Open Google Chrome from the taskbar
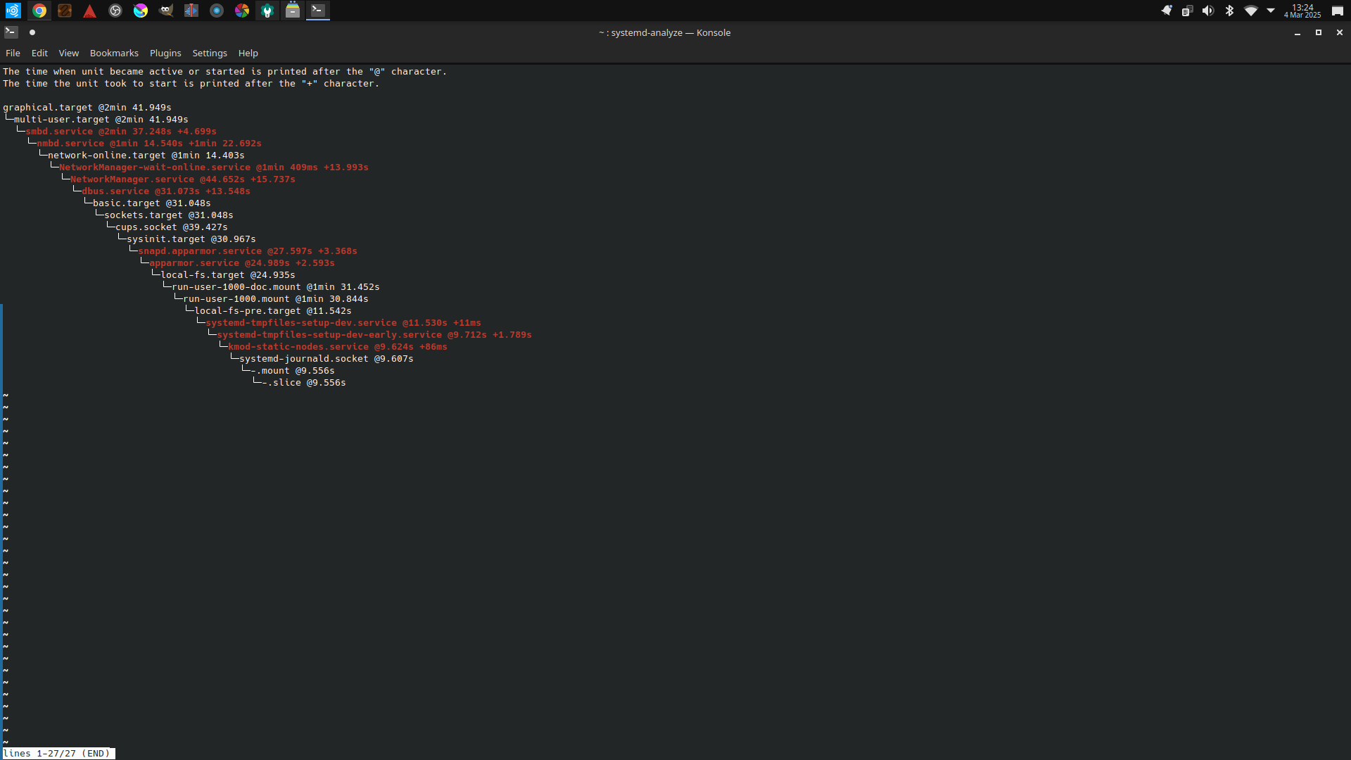 point(39,11)
